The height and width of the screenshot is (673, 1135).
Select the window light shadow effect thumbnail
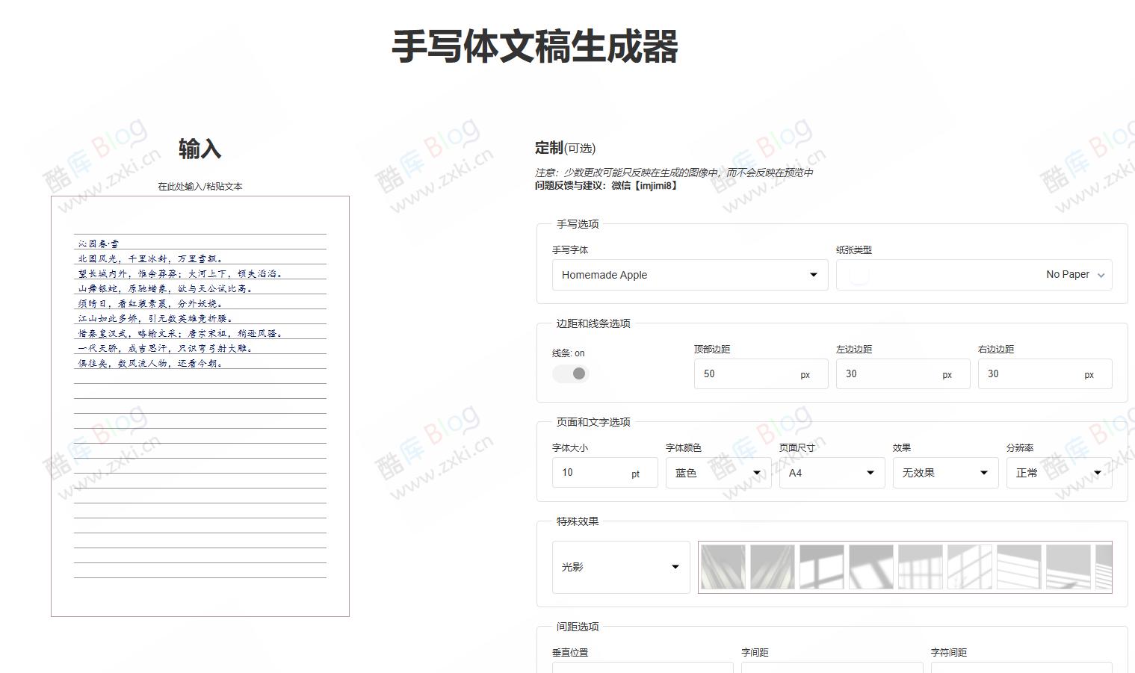click(x=821, y=566)
